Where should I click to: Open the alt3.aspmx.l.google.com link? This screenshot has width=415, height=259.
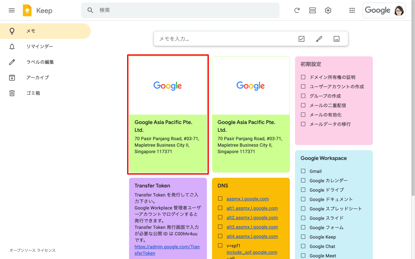[x=252, y=227]
